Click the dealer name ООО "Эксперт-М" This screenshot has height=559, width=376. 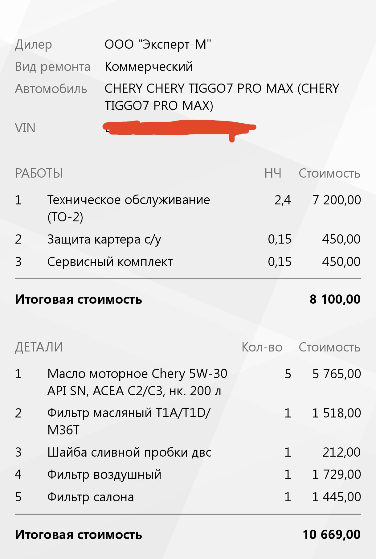pos(158,44)
